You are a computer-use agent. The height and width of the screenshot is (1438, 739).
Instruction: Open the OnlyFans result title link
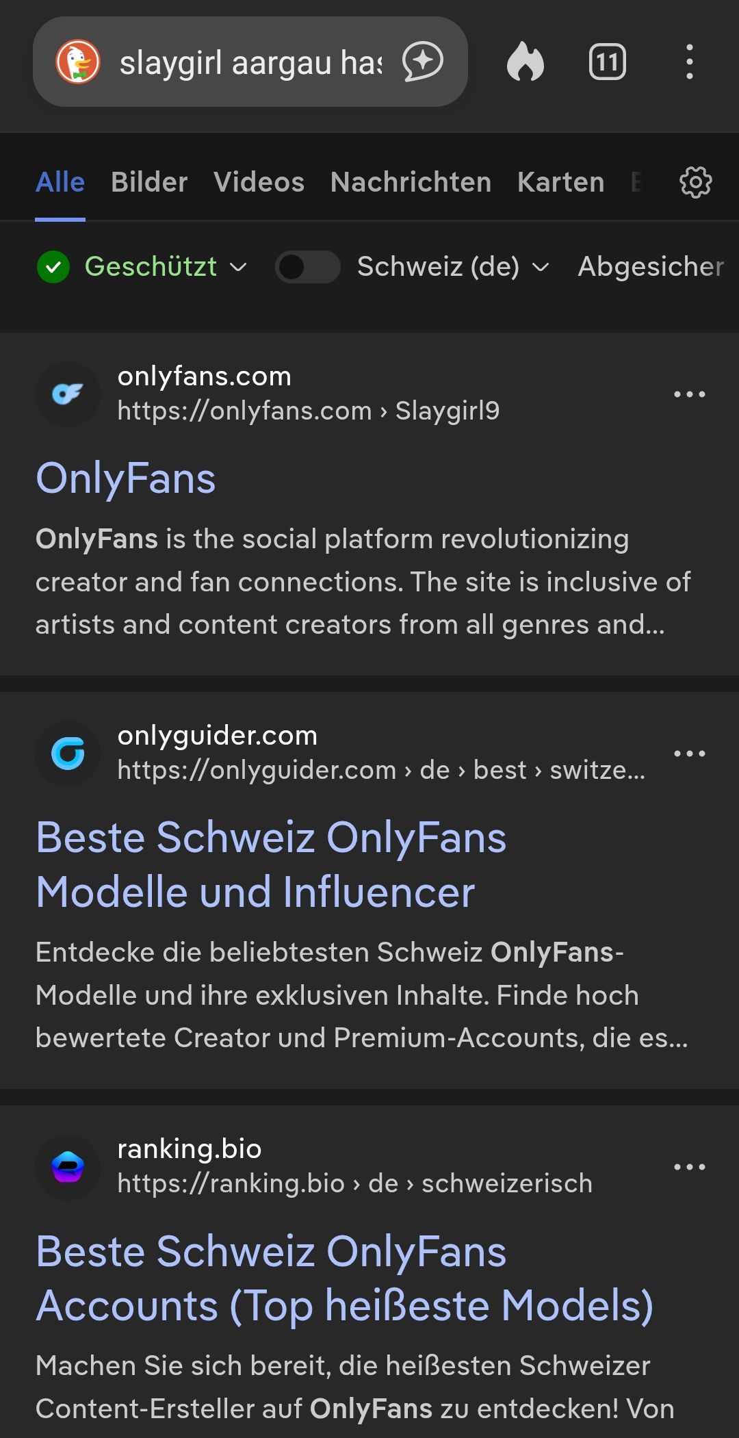click(126, 478)
